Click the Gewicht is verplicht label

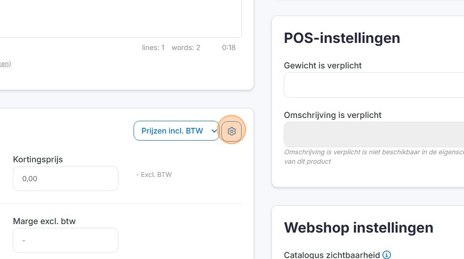coord(322,66)
